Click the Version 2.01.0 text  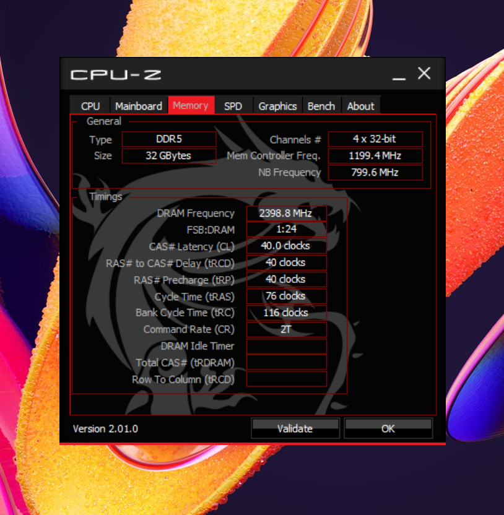(x=105, y=428)
